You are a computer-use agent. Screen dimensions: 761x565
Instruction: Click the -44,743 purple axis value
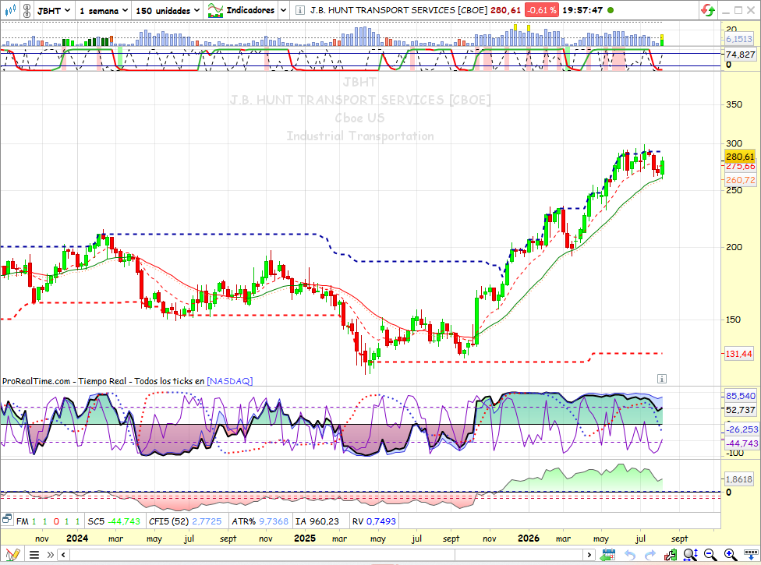742,443
